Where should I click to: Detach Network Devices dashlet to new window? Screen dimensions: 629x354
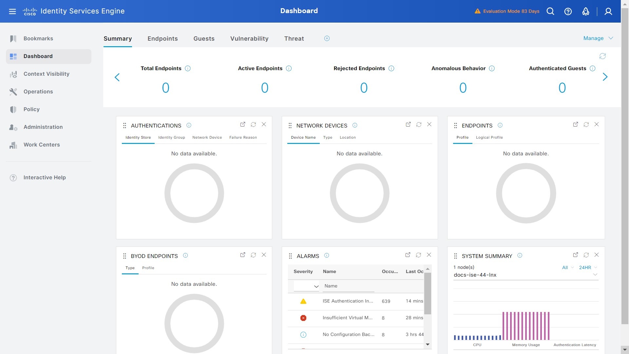point(408,125)
